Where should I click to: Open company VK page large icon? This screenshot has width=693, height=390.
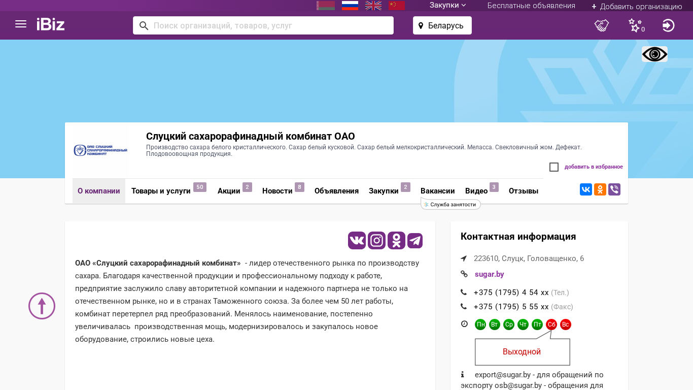357,240
